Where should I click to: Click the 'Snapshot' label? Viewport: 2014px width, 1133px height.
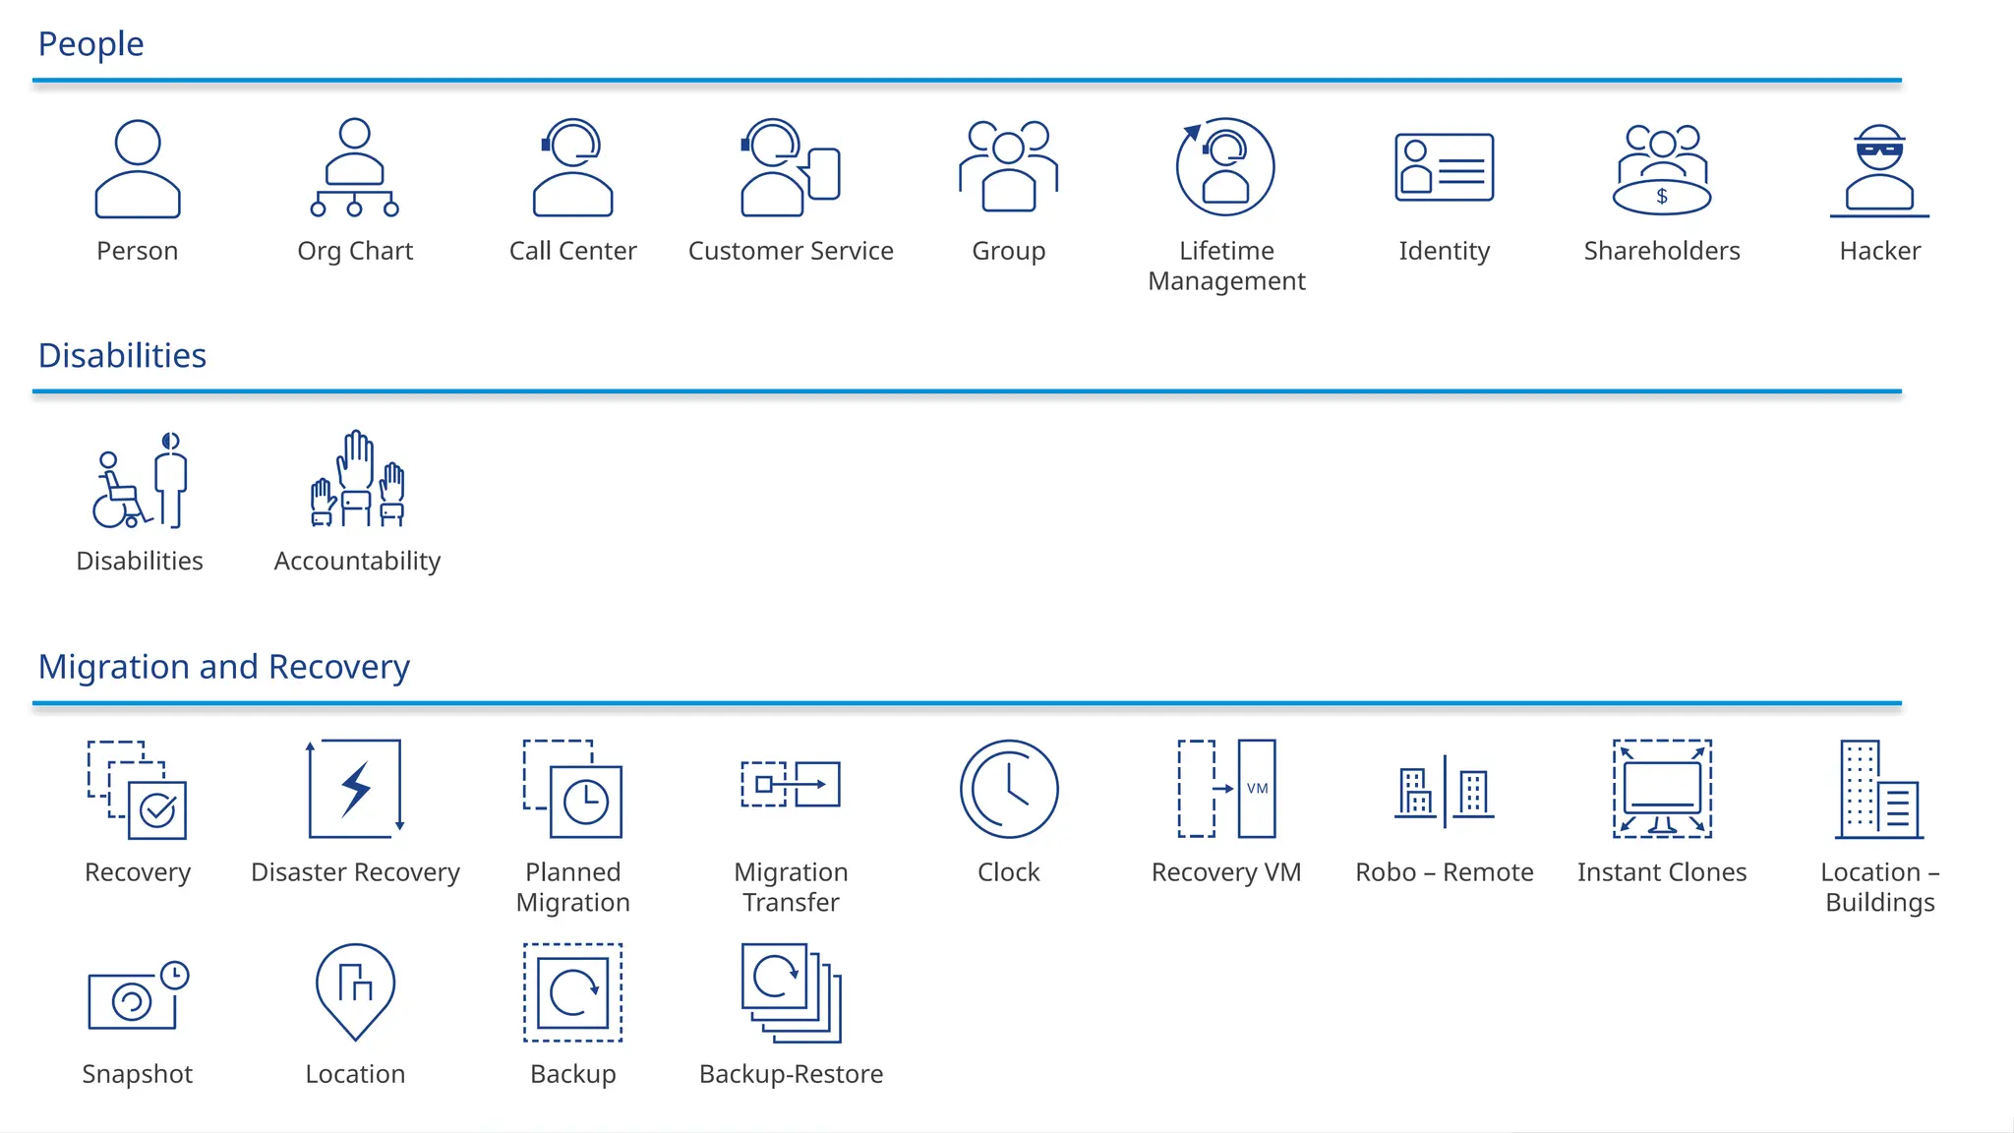pos(138,1075)
